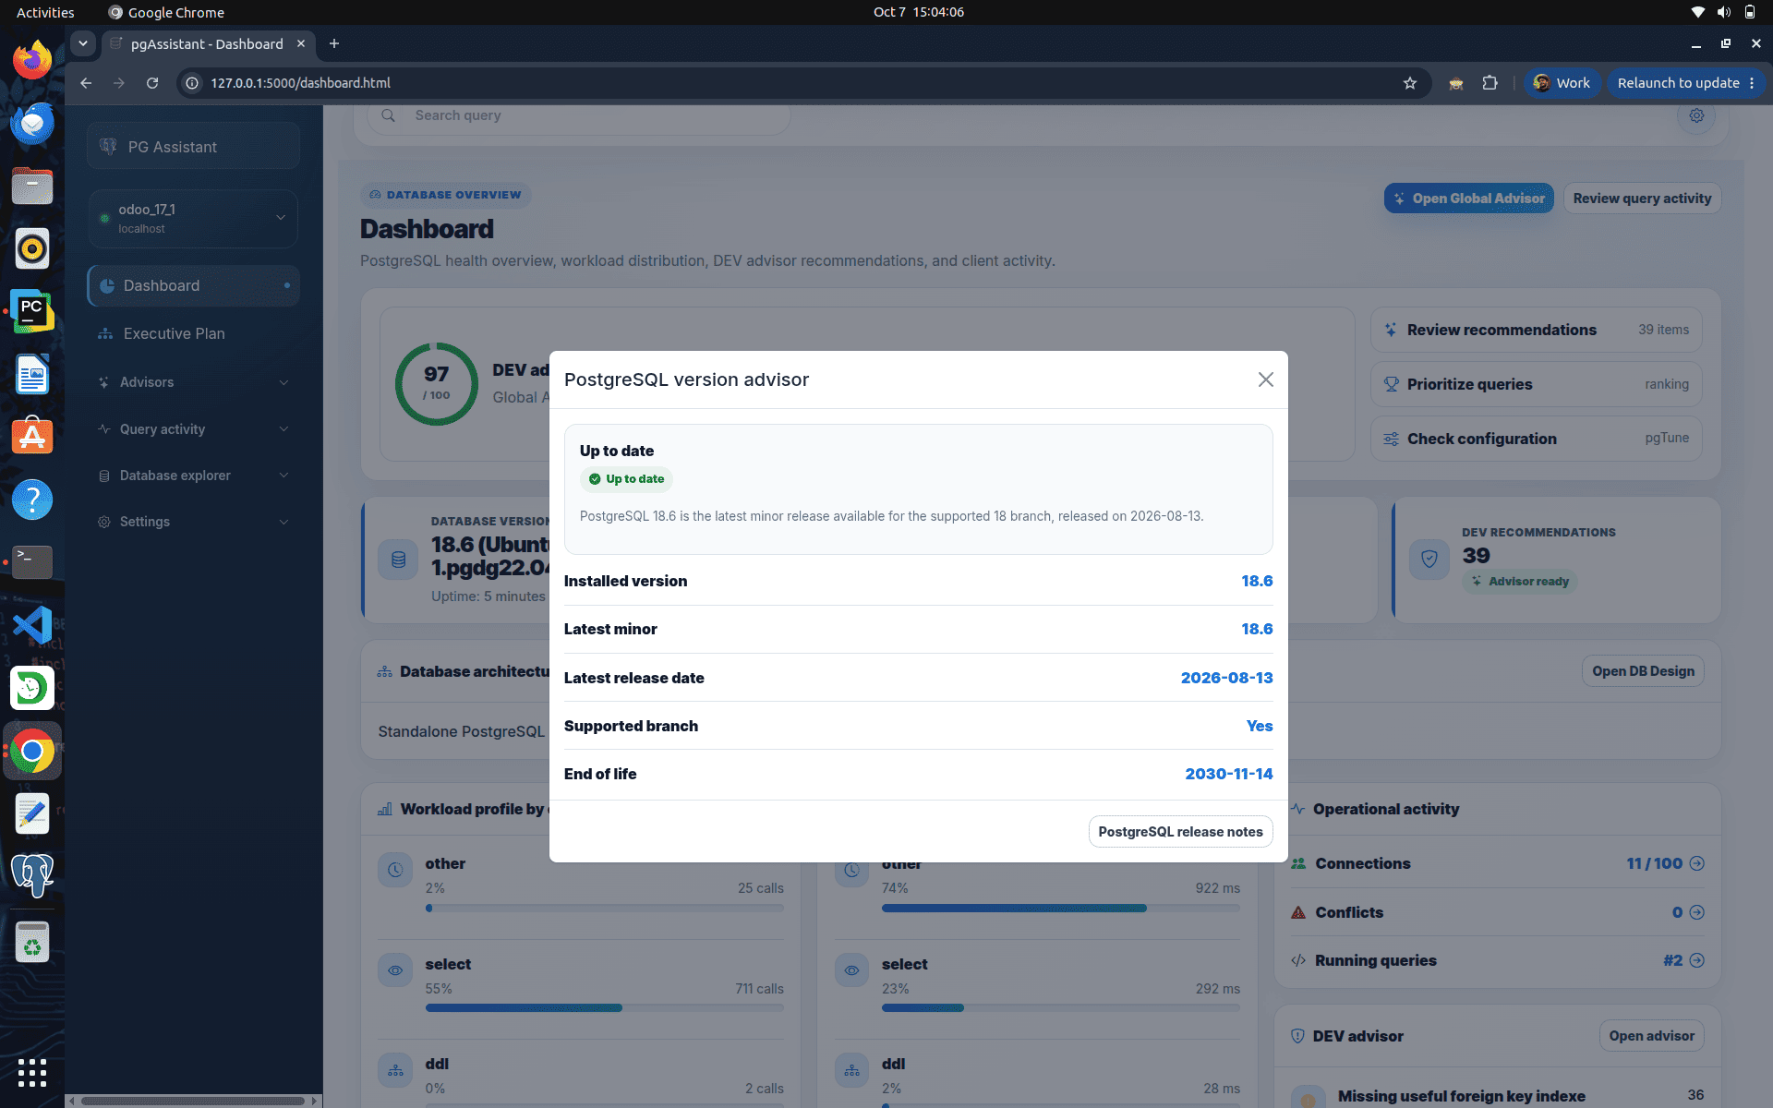Open a new Chrome tab
1773x1108 pixels.
pos(334,43)
